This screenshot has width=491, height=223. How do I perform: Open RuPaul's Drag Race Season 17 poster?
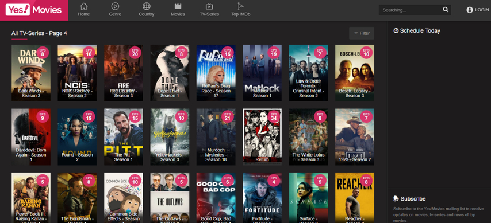pyautogui.click(x=216, y=73)
